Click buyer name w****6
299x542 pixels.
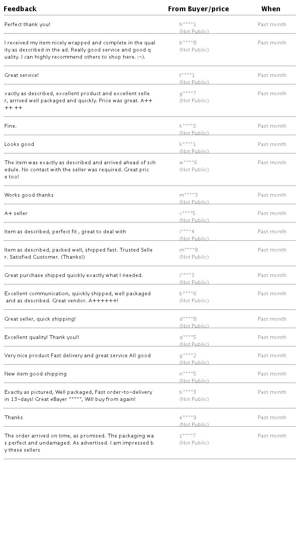click(188, 163)
